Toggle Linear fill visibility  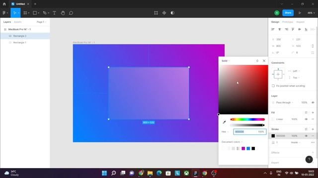coord(306,119)
